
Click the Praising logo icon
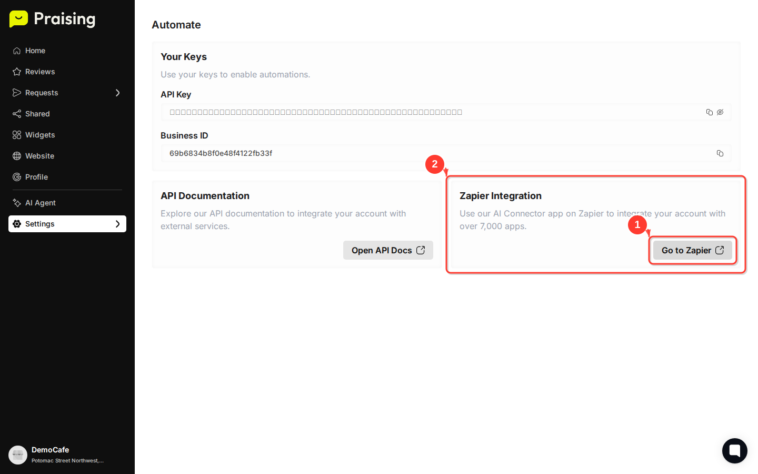(18, 19)
